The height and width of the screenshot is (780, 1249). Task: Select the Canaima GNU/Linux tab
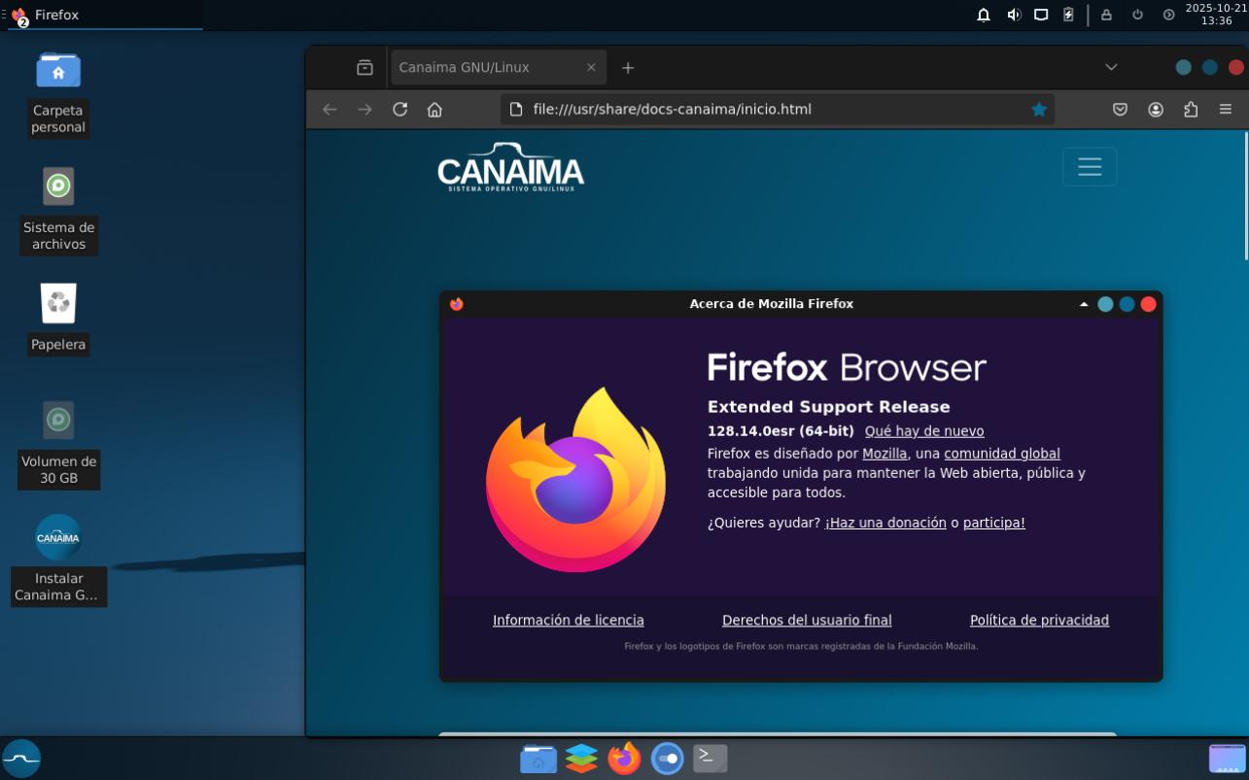(486, 68)
